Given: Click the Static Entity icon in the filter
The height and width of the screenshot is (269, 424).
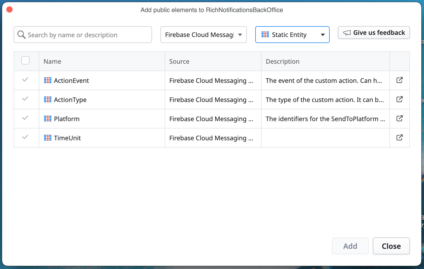Looking at the screenshot, I should tap(265, 34).
